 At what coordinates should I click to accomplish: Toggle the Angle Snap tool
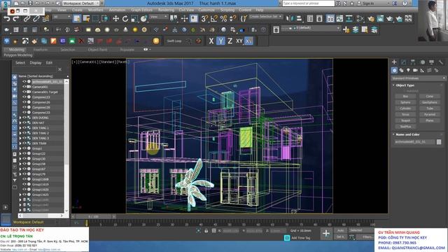click(x=214, y=19)
